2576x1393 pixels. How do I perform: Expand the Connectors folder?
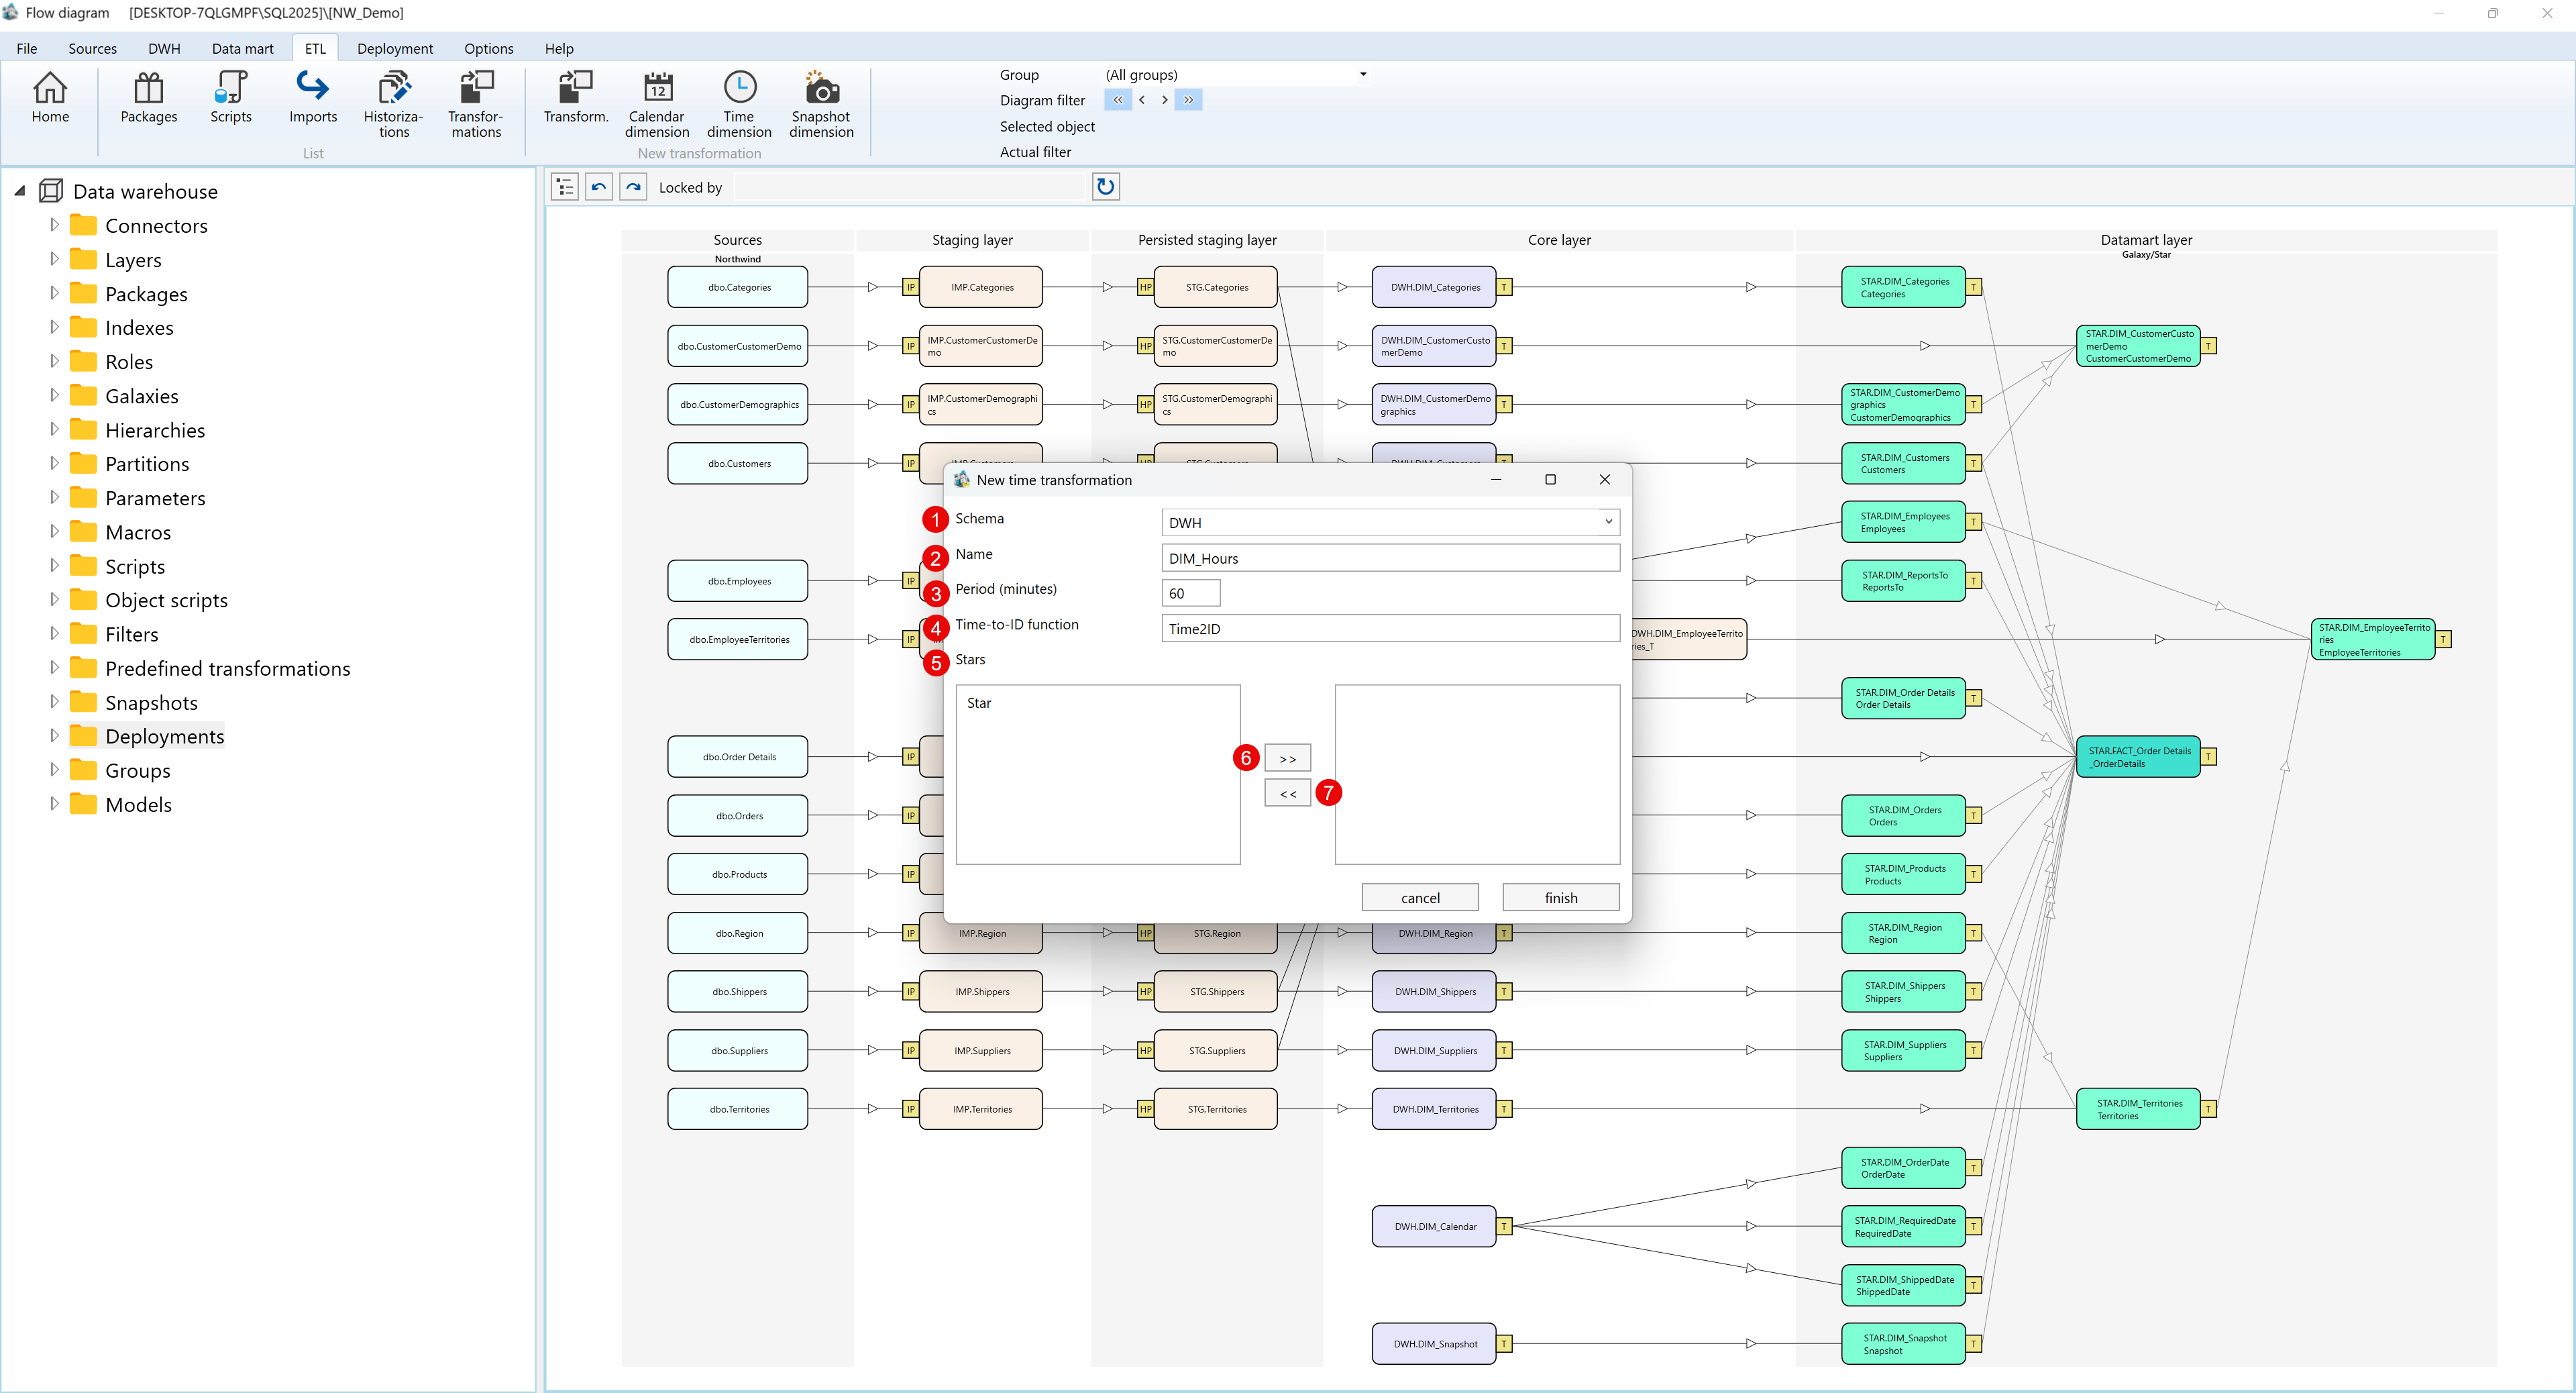tap(54, 226)
